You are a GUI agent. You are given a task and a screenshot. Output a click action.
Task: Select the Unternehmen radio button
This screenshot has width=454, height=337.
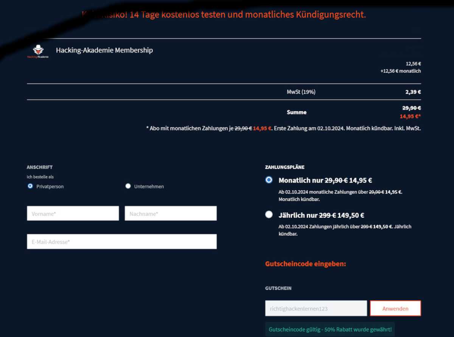128,186
